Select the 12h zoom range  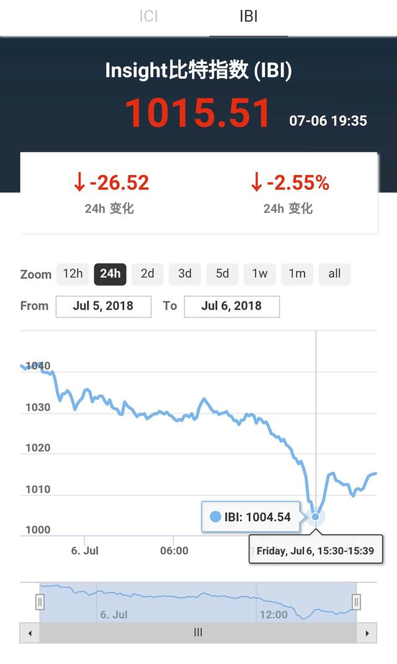pos(73,274)
